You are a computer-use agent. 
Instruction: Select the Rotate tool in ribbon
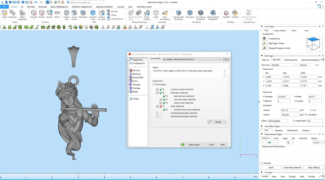(x=42, y=14)
